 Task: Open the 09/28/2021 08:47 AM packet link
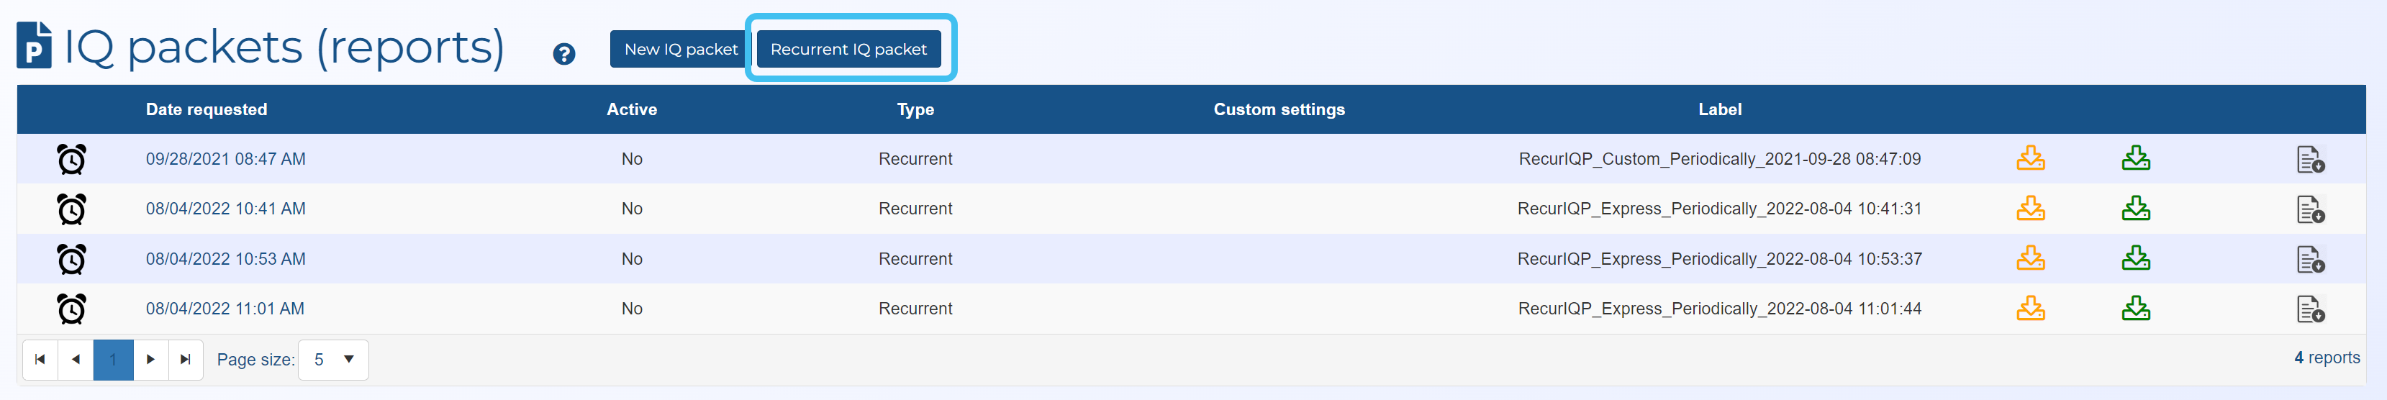coord(225,159)
